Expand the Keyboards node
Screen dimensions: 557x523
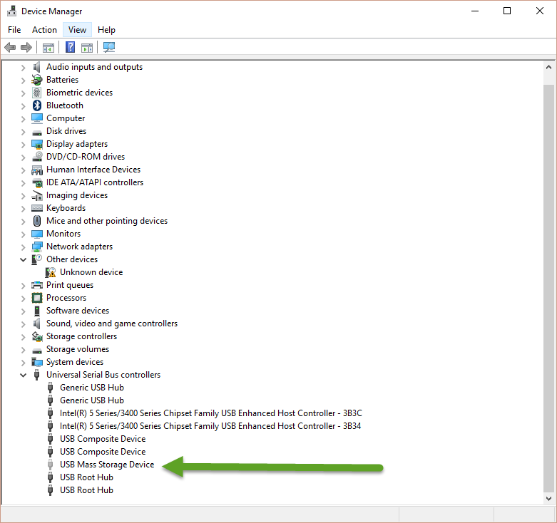pyautogui.click(x=23, y=208)
